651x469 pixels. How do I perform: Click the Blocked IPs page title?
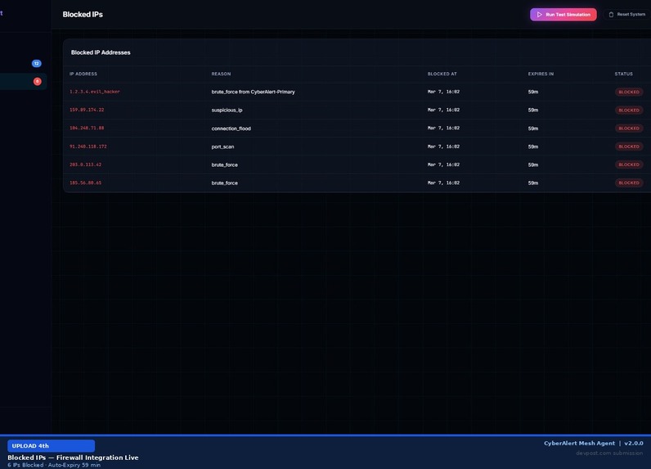pyautogui.click(x=83, y=15)
